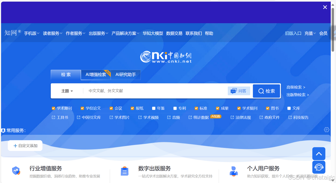This screenshot has width=336, height=183.
Task: Expand the 作者服务 menu
Action: pos(76,33)
